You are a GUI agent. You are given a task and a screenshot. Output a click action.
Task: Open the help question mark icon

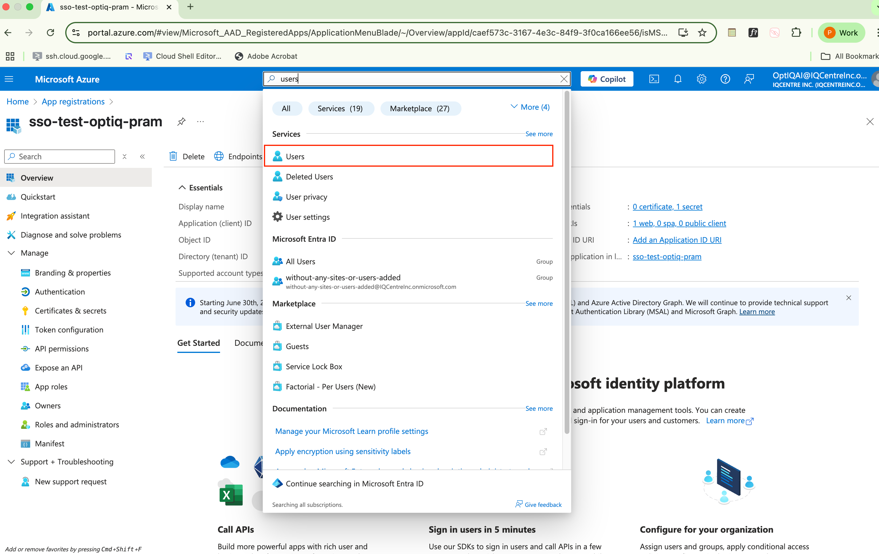coord(725,79)
